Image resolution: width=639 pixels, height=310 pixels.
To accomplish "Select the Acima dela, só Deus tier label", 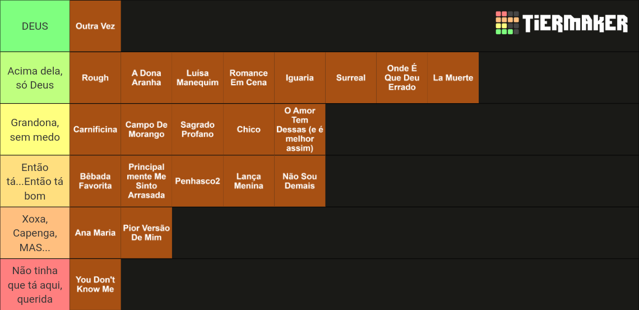I will click(x=35, y=78).
